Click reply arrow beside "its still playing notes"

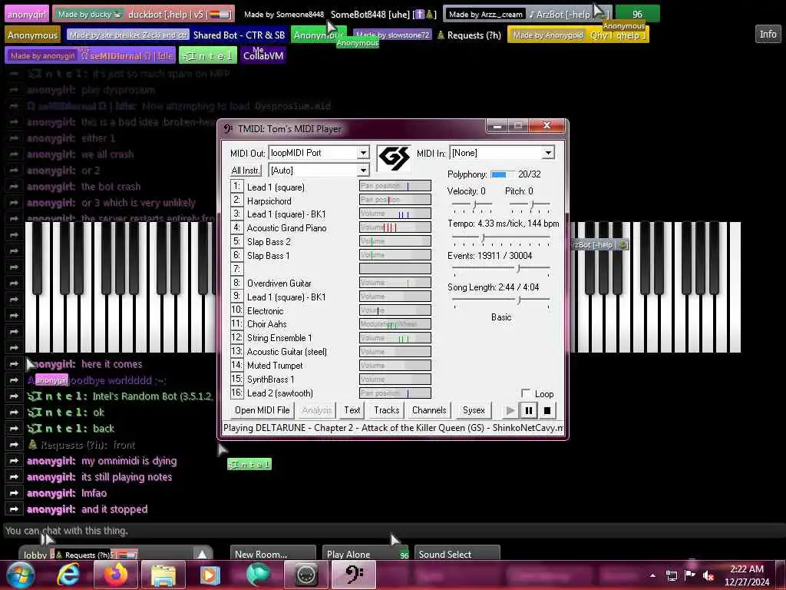click(14, 477)
